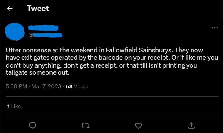Click the redacted display name bar
Image resolution: width=223 pixels, height=133 pixels.
click(x=43, y=28)
